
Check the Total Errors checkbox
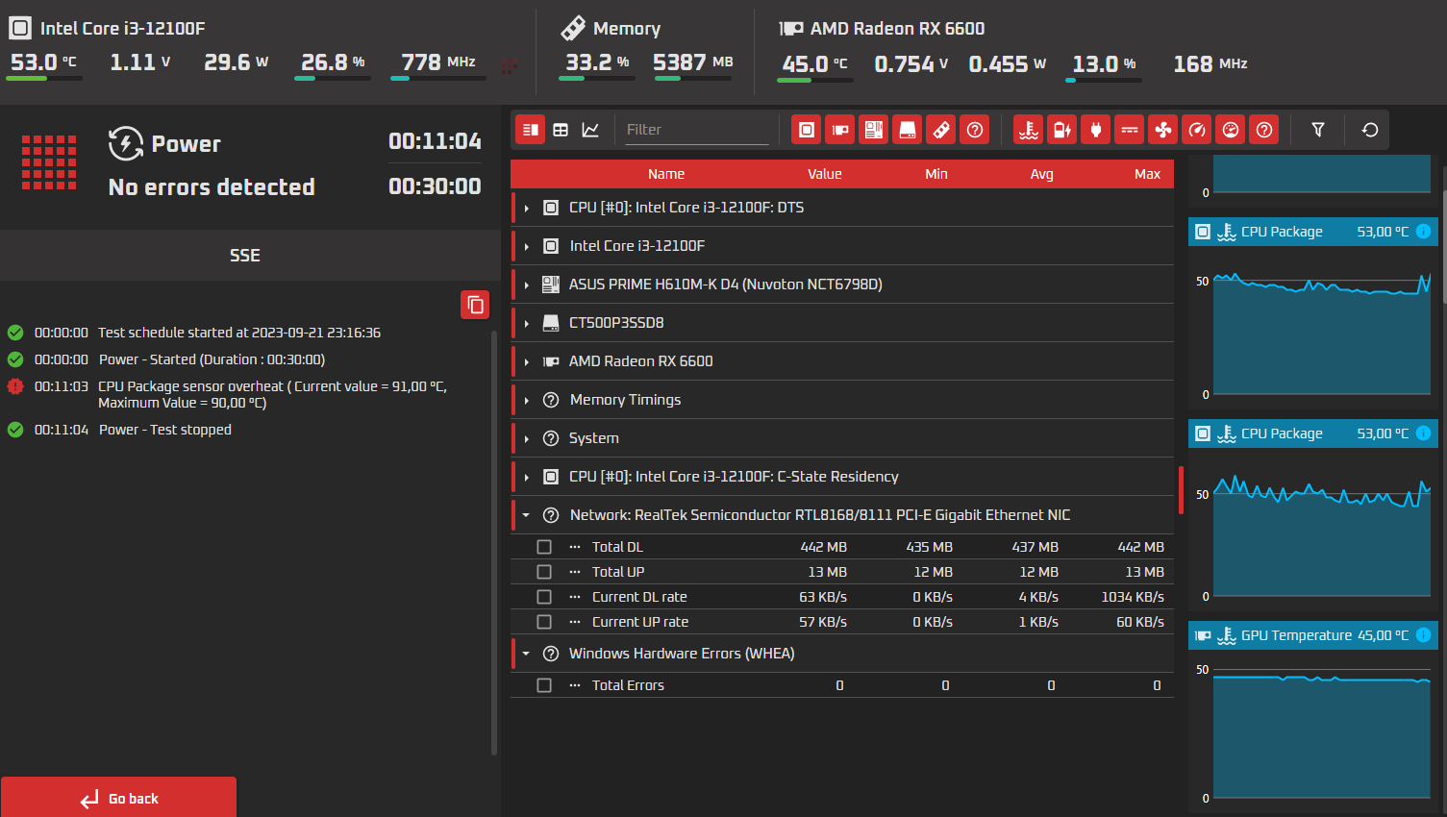[544, 685]
